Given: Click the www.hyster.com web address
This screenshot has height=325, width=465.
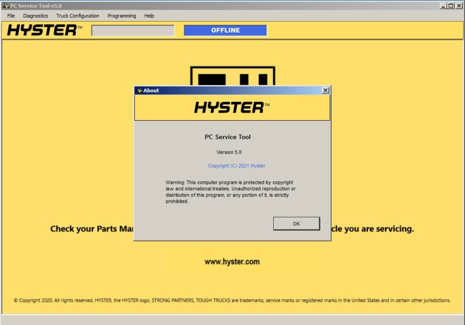Looking at the screenshot, I should (232, 262).
